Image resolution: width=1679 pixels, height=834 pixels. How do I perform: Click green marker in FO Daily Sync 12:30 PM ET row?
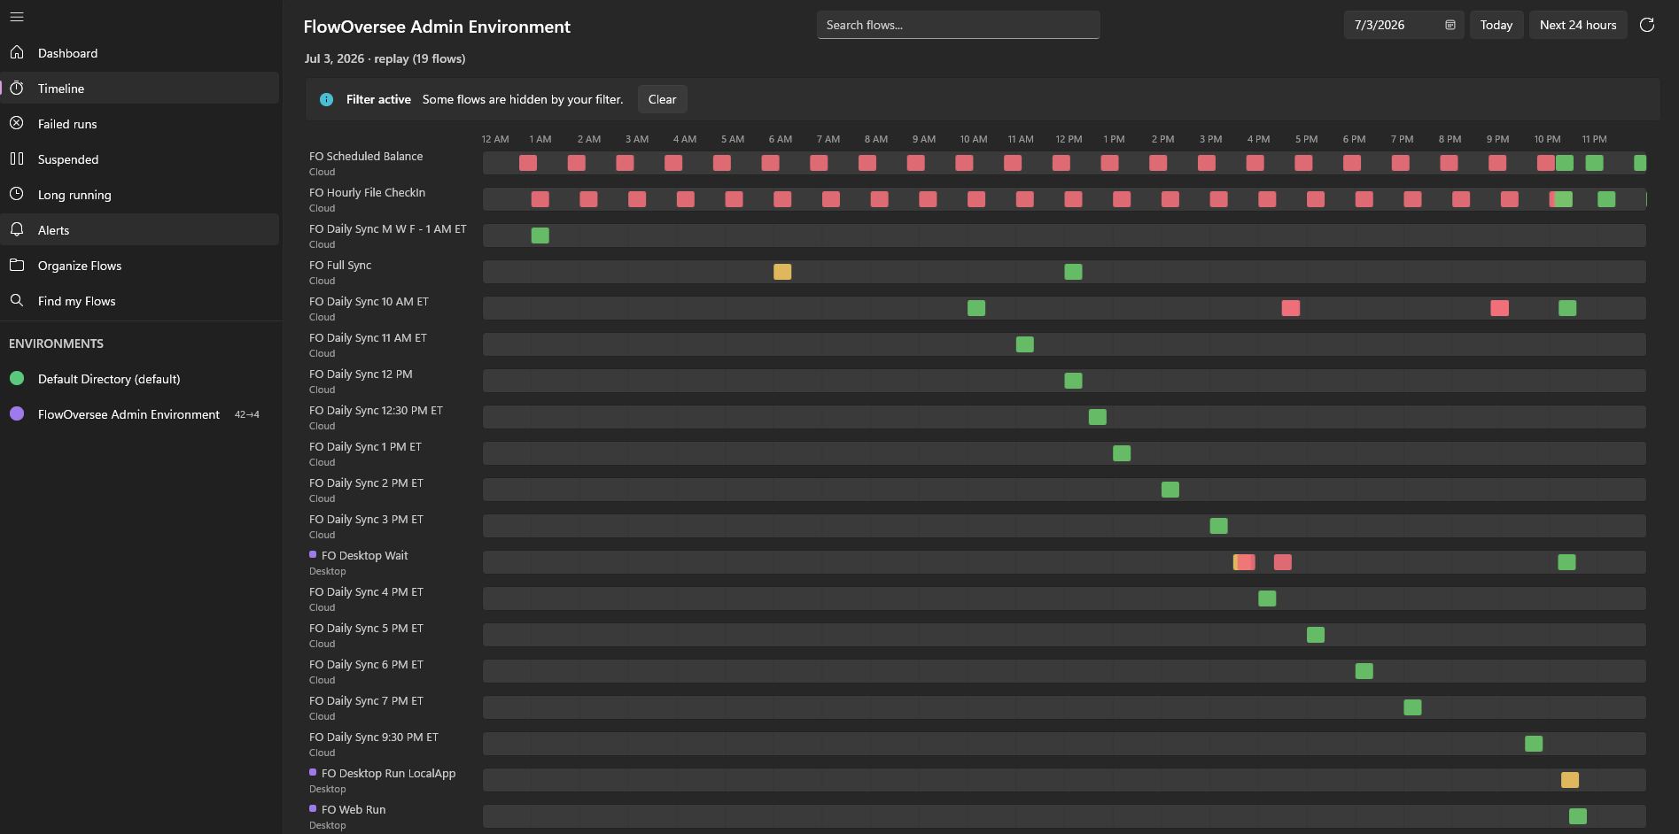[1097, 417]
